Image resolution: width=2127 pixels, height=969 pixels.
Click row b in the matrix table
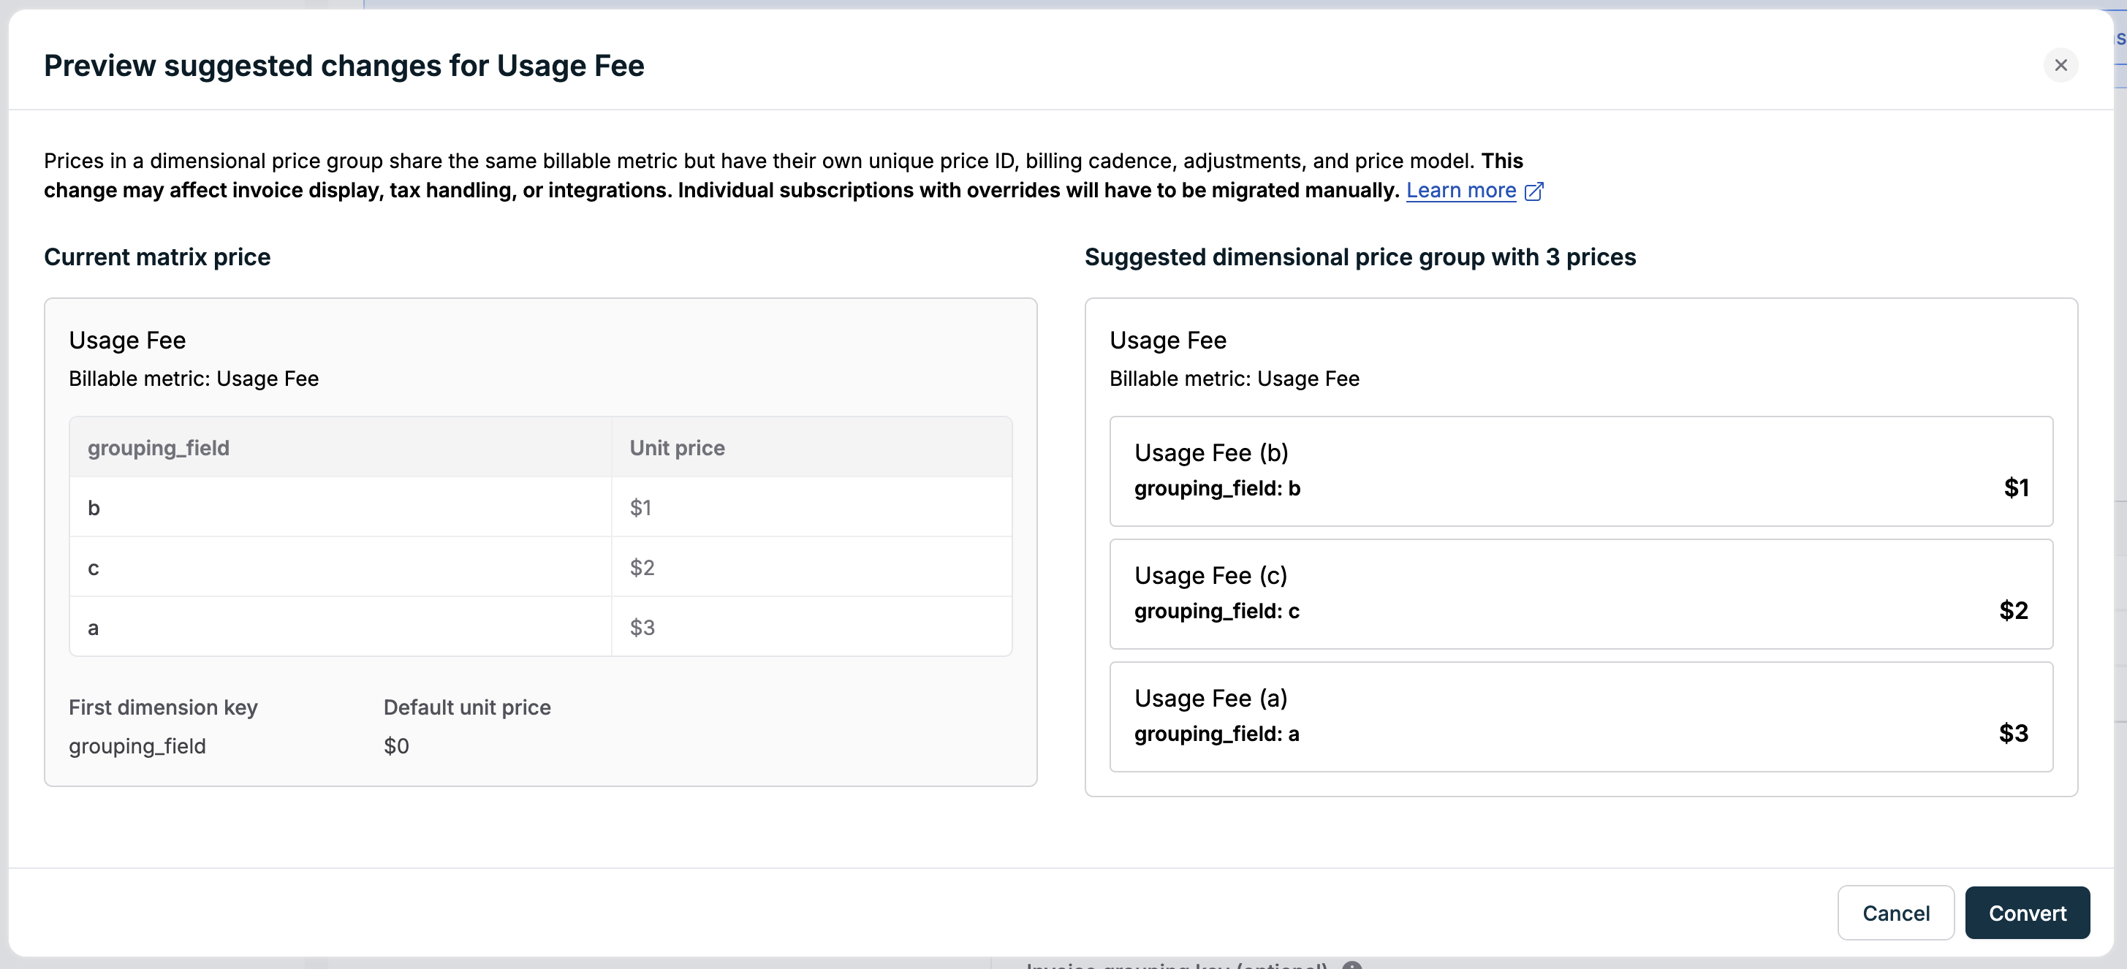click(x=94, y=508)
